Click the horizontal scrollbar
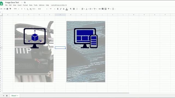Screen dimensions: 175x98 pyautogui.click(x=66, y=93)
